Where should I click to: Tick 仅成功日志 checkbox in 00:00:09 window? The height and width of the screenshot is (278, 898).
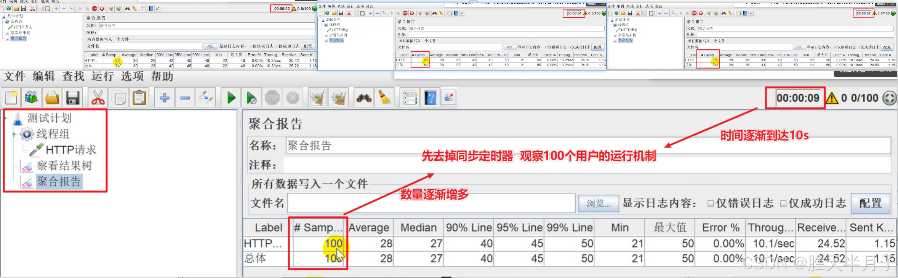pyautogui.click(x=783, y=203)
